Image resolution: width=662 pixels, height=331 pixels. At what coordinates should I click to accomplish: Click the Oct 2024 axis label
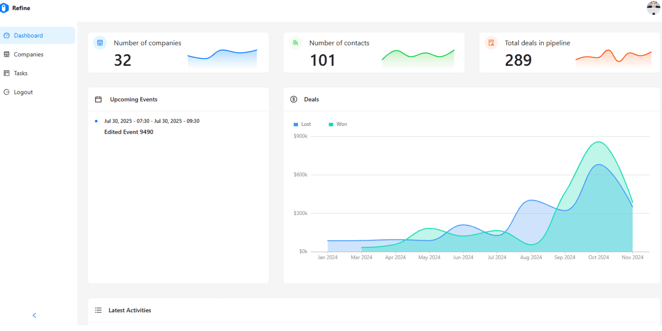599,257
